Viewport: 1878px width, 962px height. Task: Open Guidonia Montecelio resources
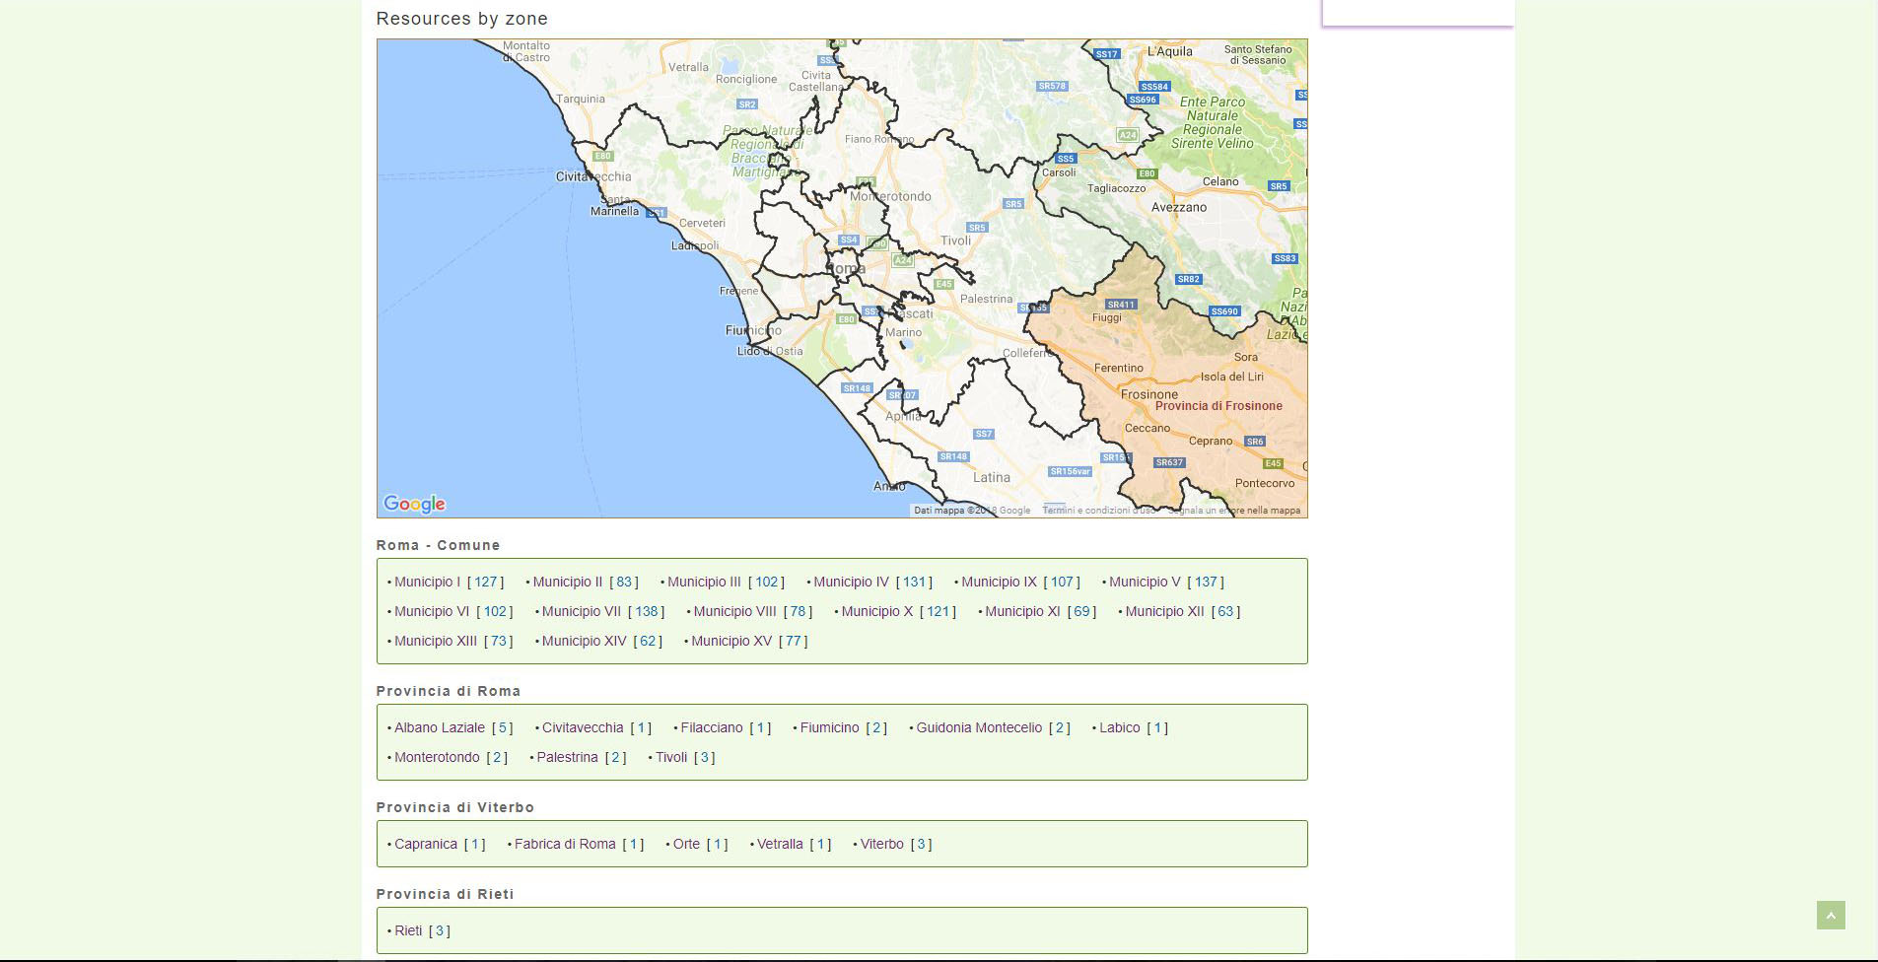(979, 727)
